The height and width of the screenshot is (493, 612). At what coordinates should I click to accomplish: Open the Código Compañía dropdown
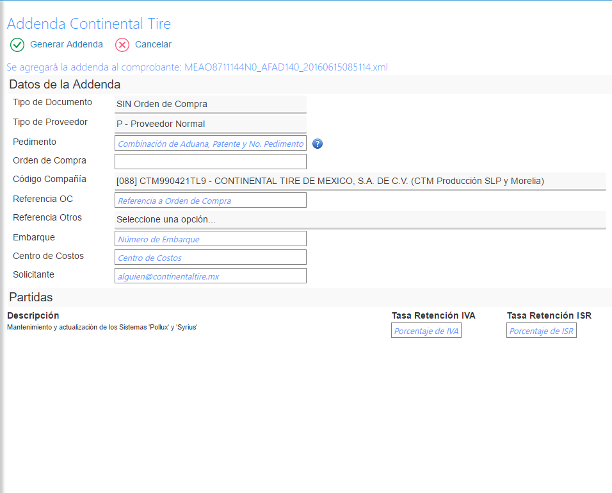360,181
